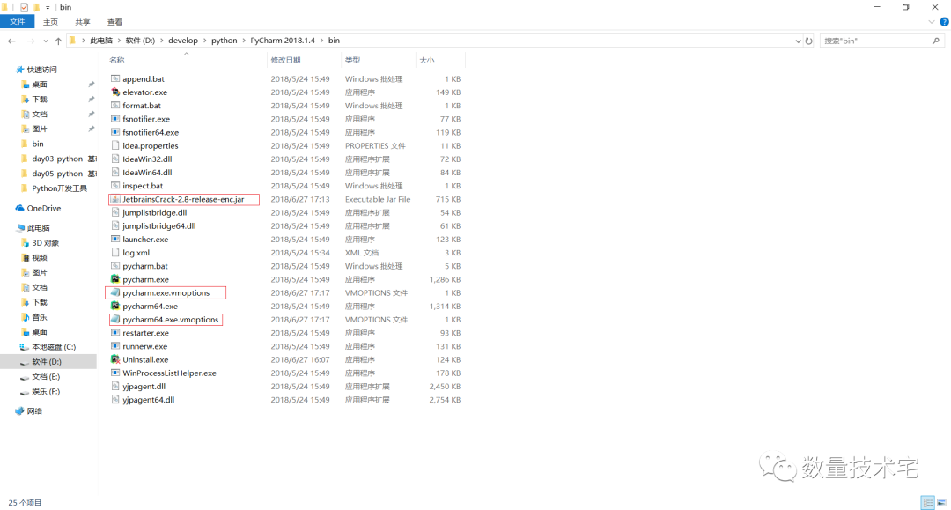Viewport: 951px width, 510px height.
Task: Switch to large icons view layout
Action: coord(942,502)
